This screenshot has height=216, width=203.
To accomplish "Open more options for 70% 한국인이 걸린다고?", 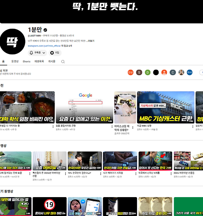I will [101, 174].
